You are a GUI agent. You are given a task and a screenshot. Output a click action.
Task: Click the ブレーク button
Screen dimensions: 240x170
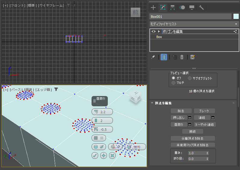point(204,111)
